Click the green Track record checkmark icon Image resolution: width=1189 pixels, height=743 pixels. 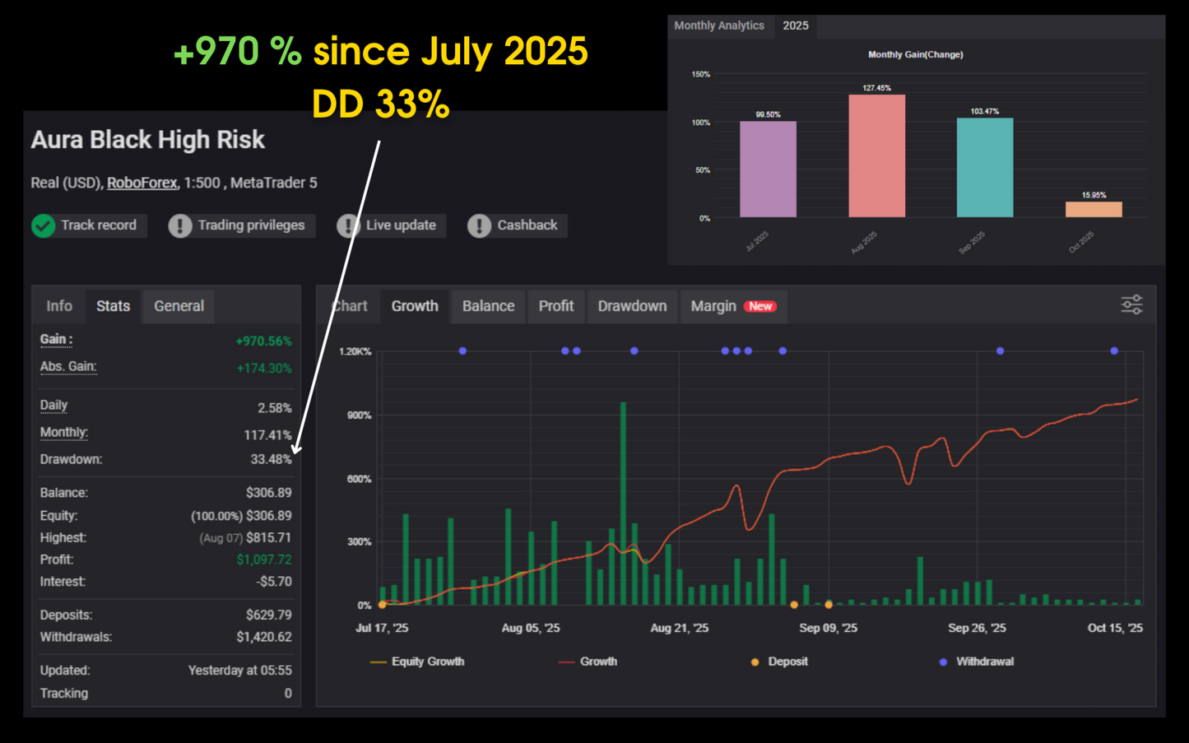[x=44, y=225]
